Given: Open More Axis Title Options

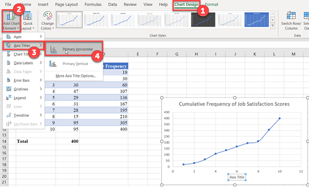Looking at the screenshot, I should (x=76, y=76).
